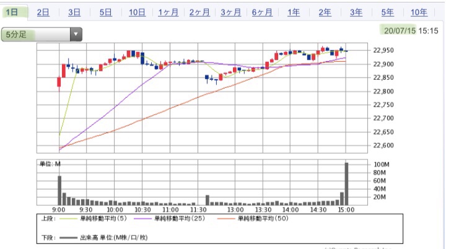Image resolution: width=451 pixels, height=249 pixels.
Task: Click the 9:30 time axis label
Action: click(85, 210)
